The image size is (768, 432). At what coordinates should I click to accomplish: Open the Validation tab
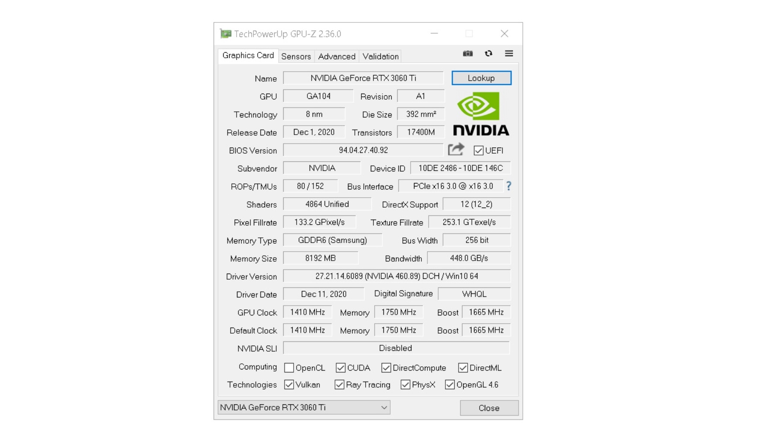(x=380, y=57)
